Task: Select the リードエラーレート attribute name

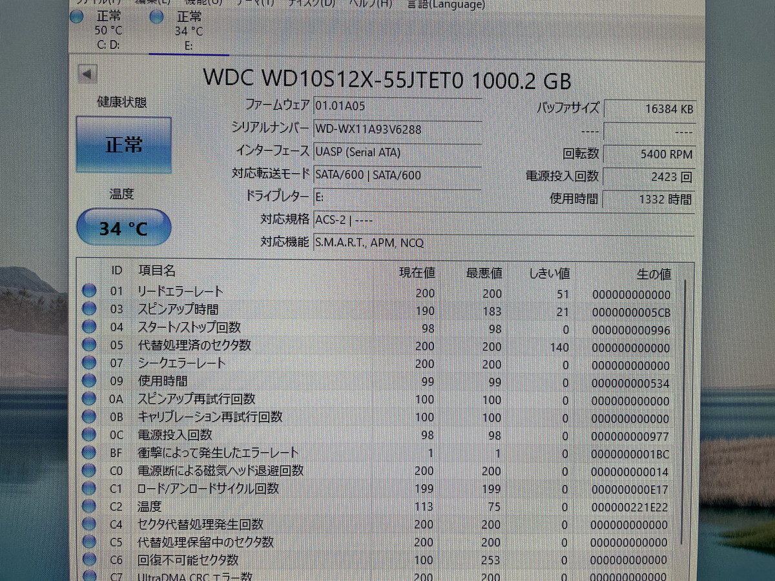Action: click(181, 291)
